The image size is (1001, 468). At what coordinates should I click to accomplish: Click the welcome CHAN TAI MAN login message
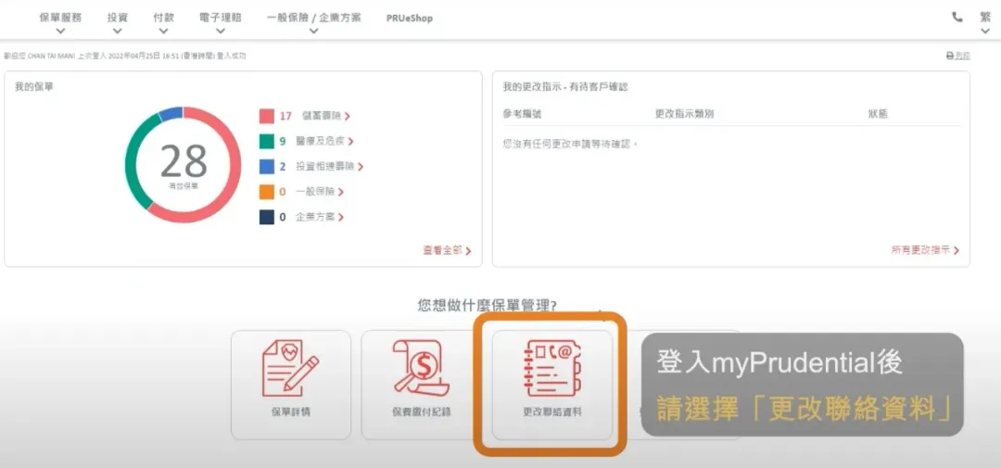[x=125, y=57]
